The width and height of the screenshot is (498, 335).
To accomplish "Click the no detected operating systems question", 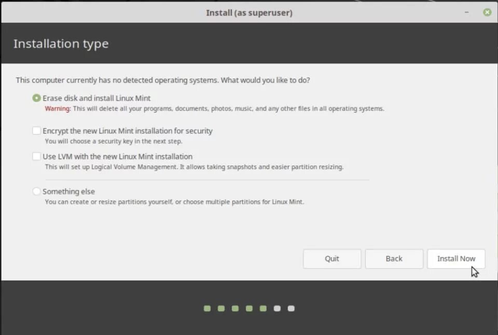I will (163, 80).
